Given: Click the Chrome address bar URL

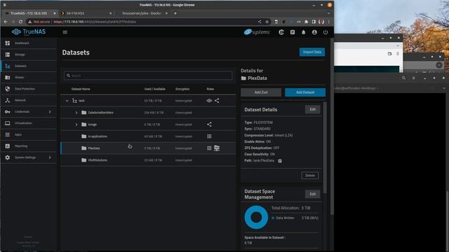Looking at the screenshot, I should 95,22.
